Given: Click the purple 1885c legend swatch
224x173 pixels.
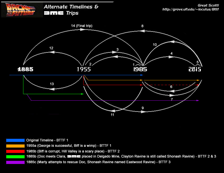Looking at the screenshot, I should point(16,162).
